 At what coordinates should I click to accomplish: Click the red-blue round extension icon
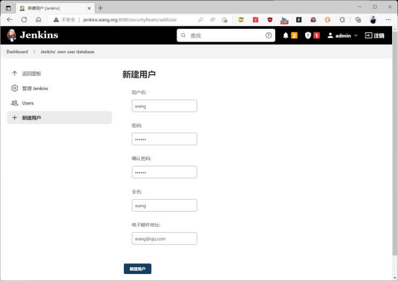click(x=313, y=20)
